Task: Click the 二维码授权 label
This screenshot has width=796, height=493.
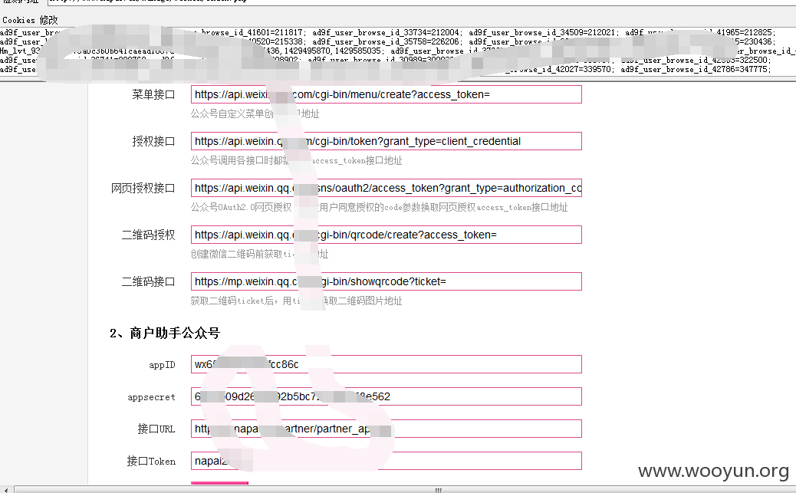Action: click(148, 235)
